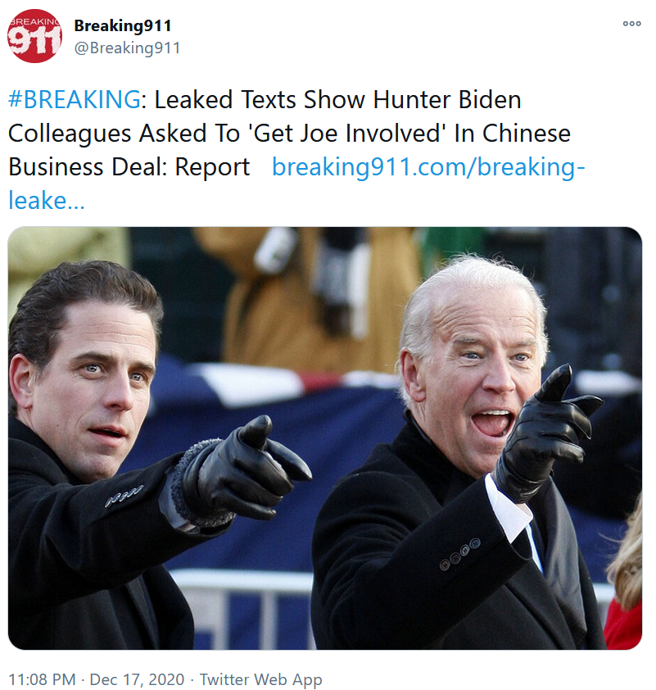This screenshot has height=690, width=656.
Task: Click the truncated "leake…" link continuation
Action: (x=47, y=201)
